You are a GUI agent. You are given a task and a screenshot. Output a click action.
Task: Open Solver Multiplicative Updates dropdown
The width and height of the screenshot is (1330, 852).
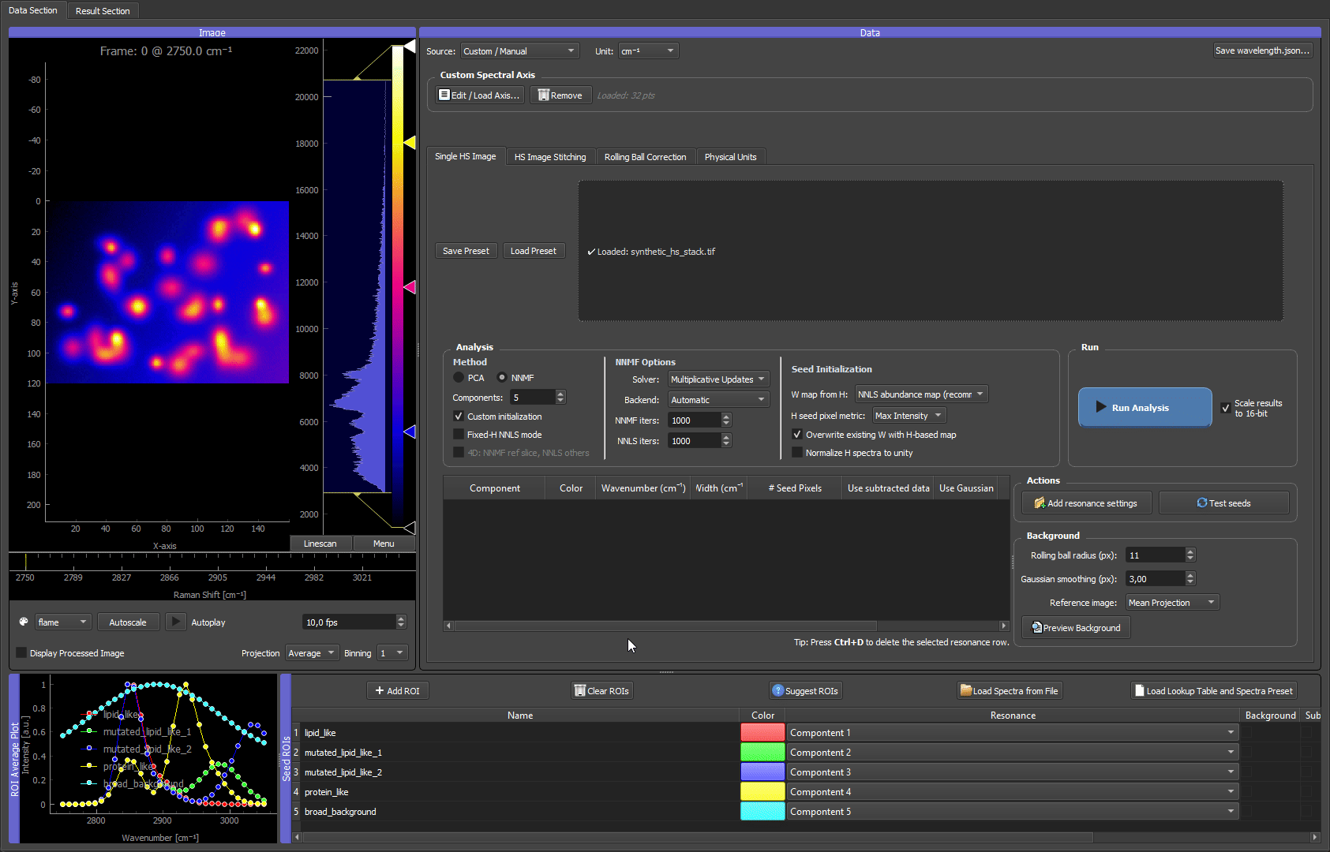[x=718, y=379]
